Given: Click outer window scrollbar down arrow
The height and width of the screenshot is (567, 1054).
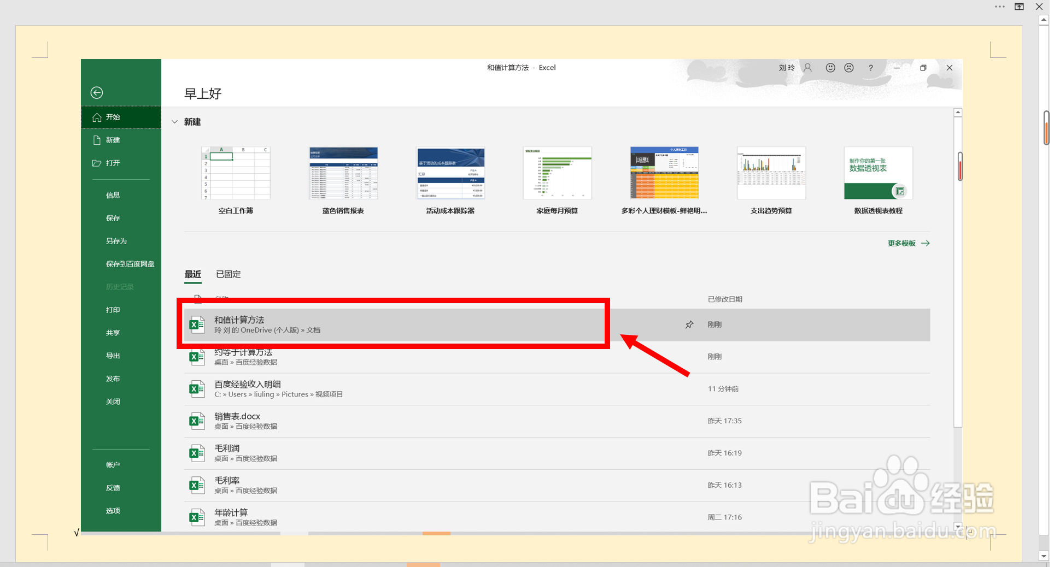Looking at the screenshot, I should (x=1044, y=556).
